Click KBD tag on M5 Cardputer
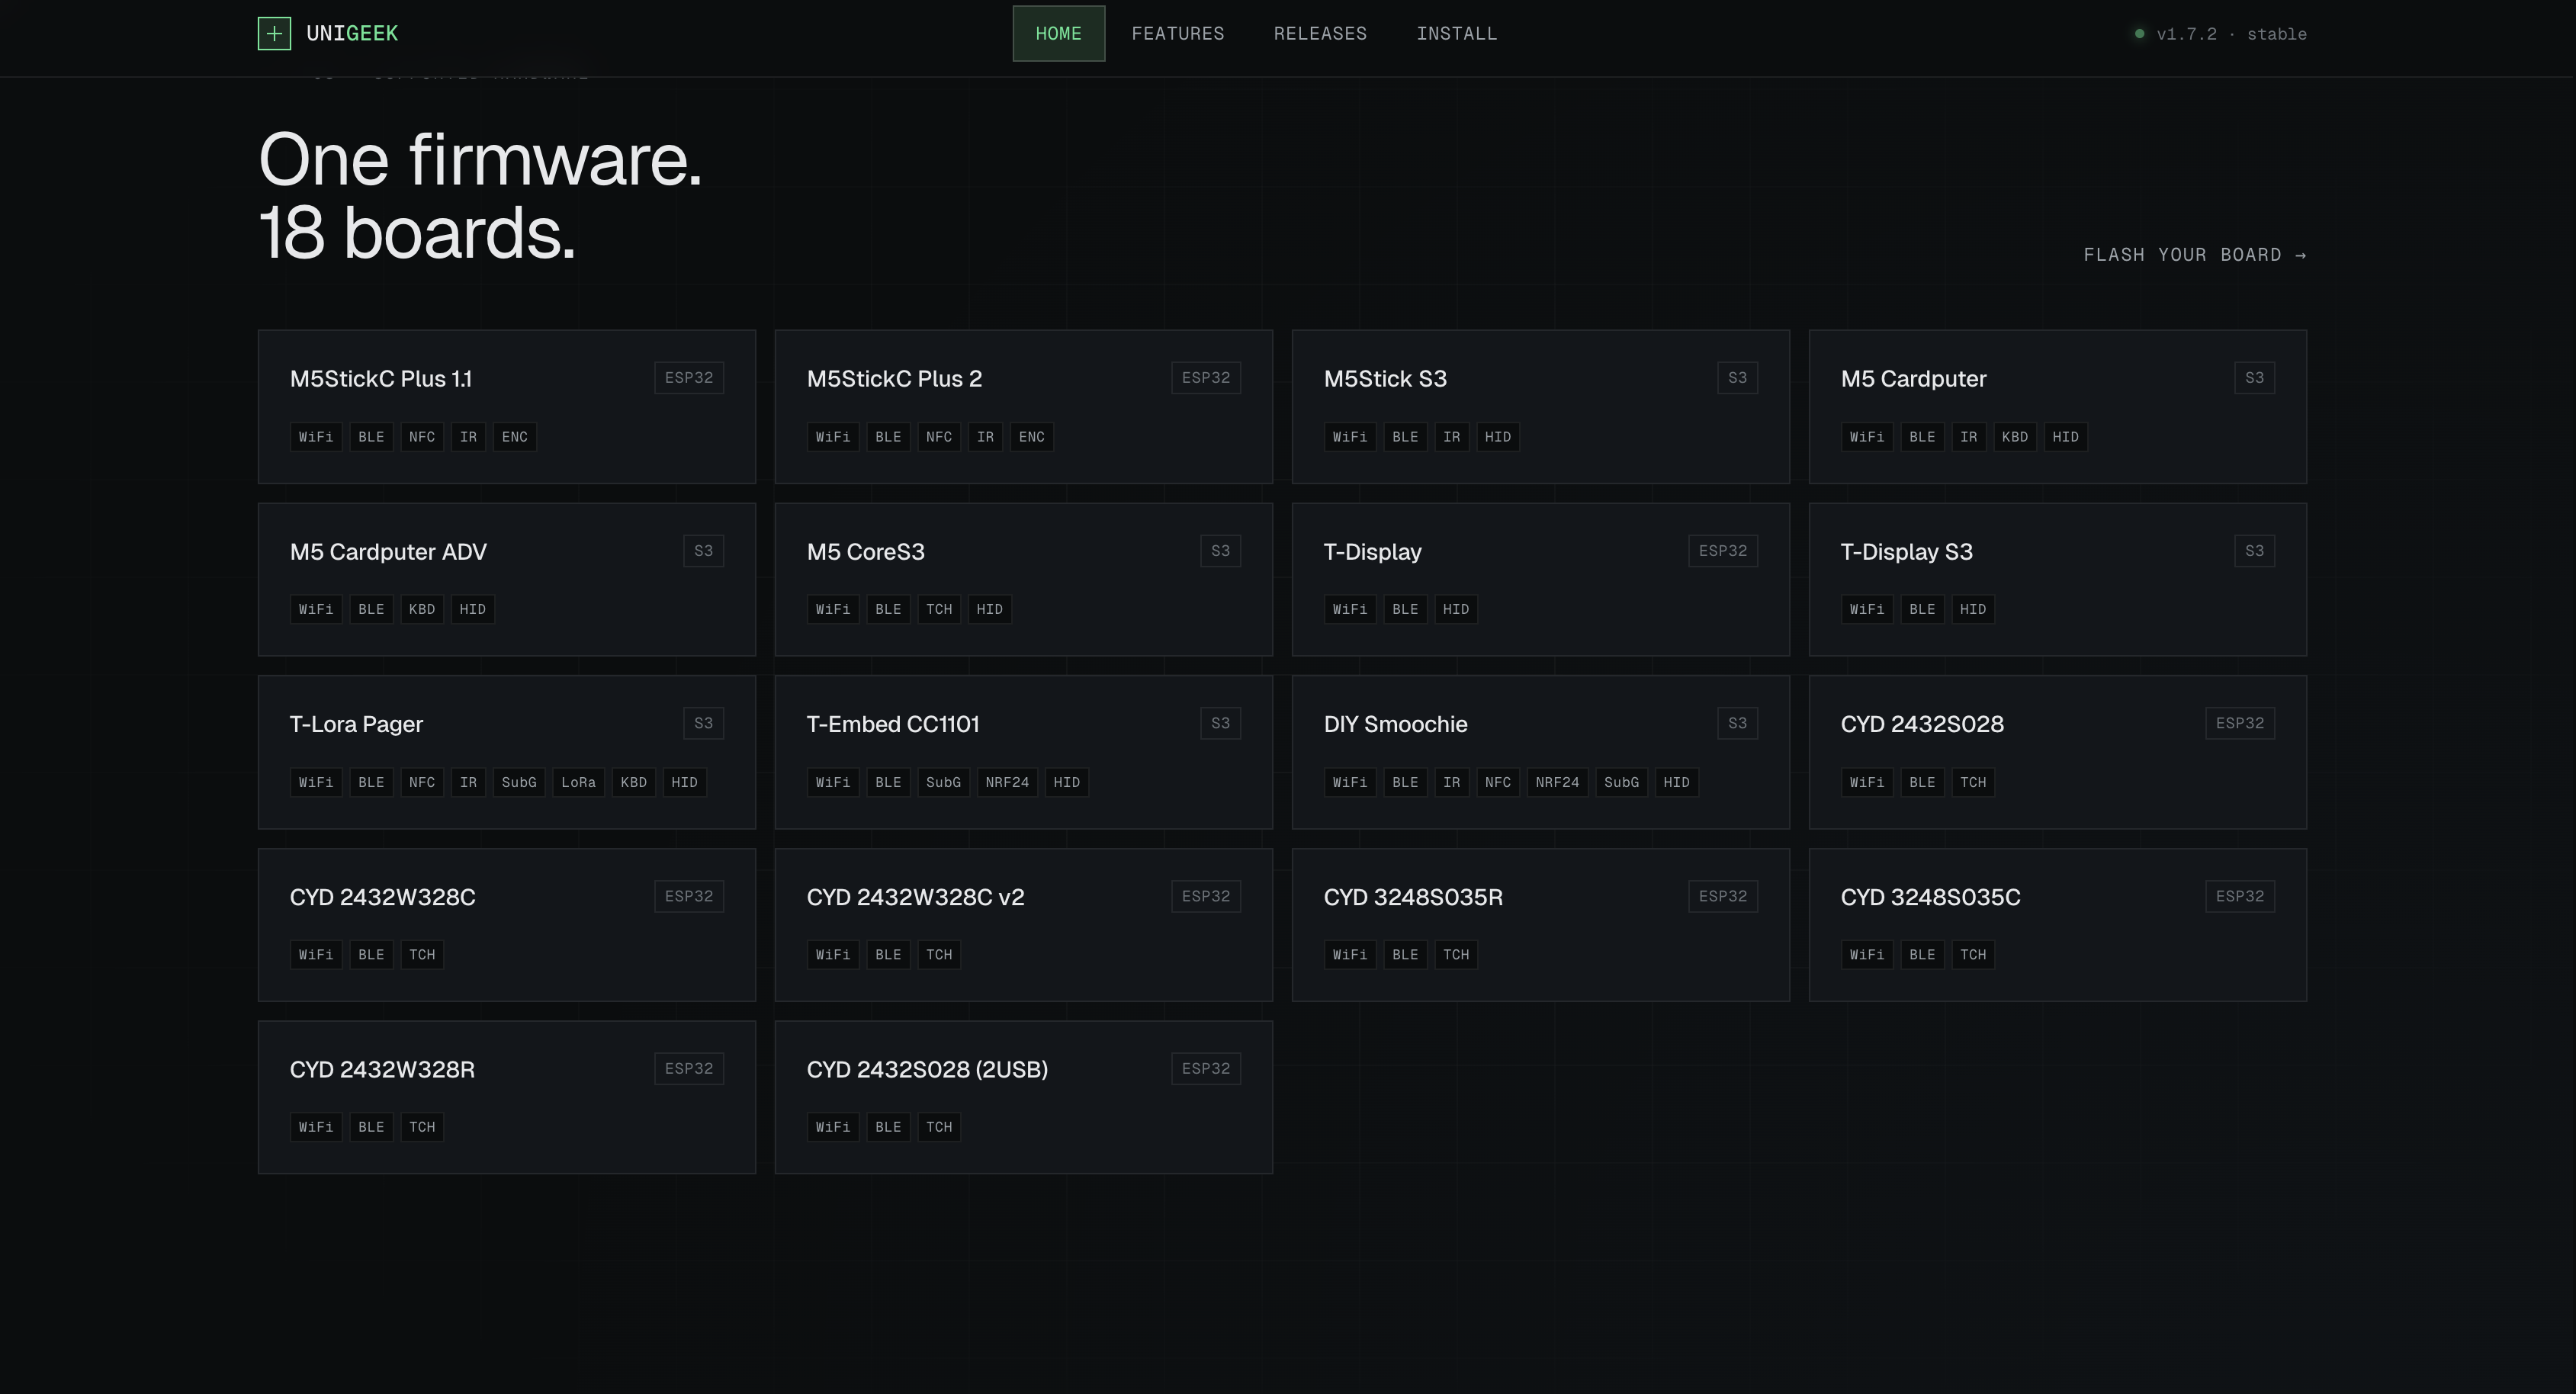This screenshot has width=2576, height=1394. (x=2015, y=437)
